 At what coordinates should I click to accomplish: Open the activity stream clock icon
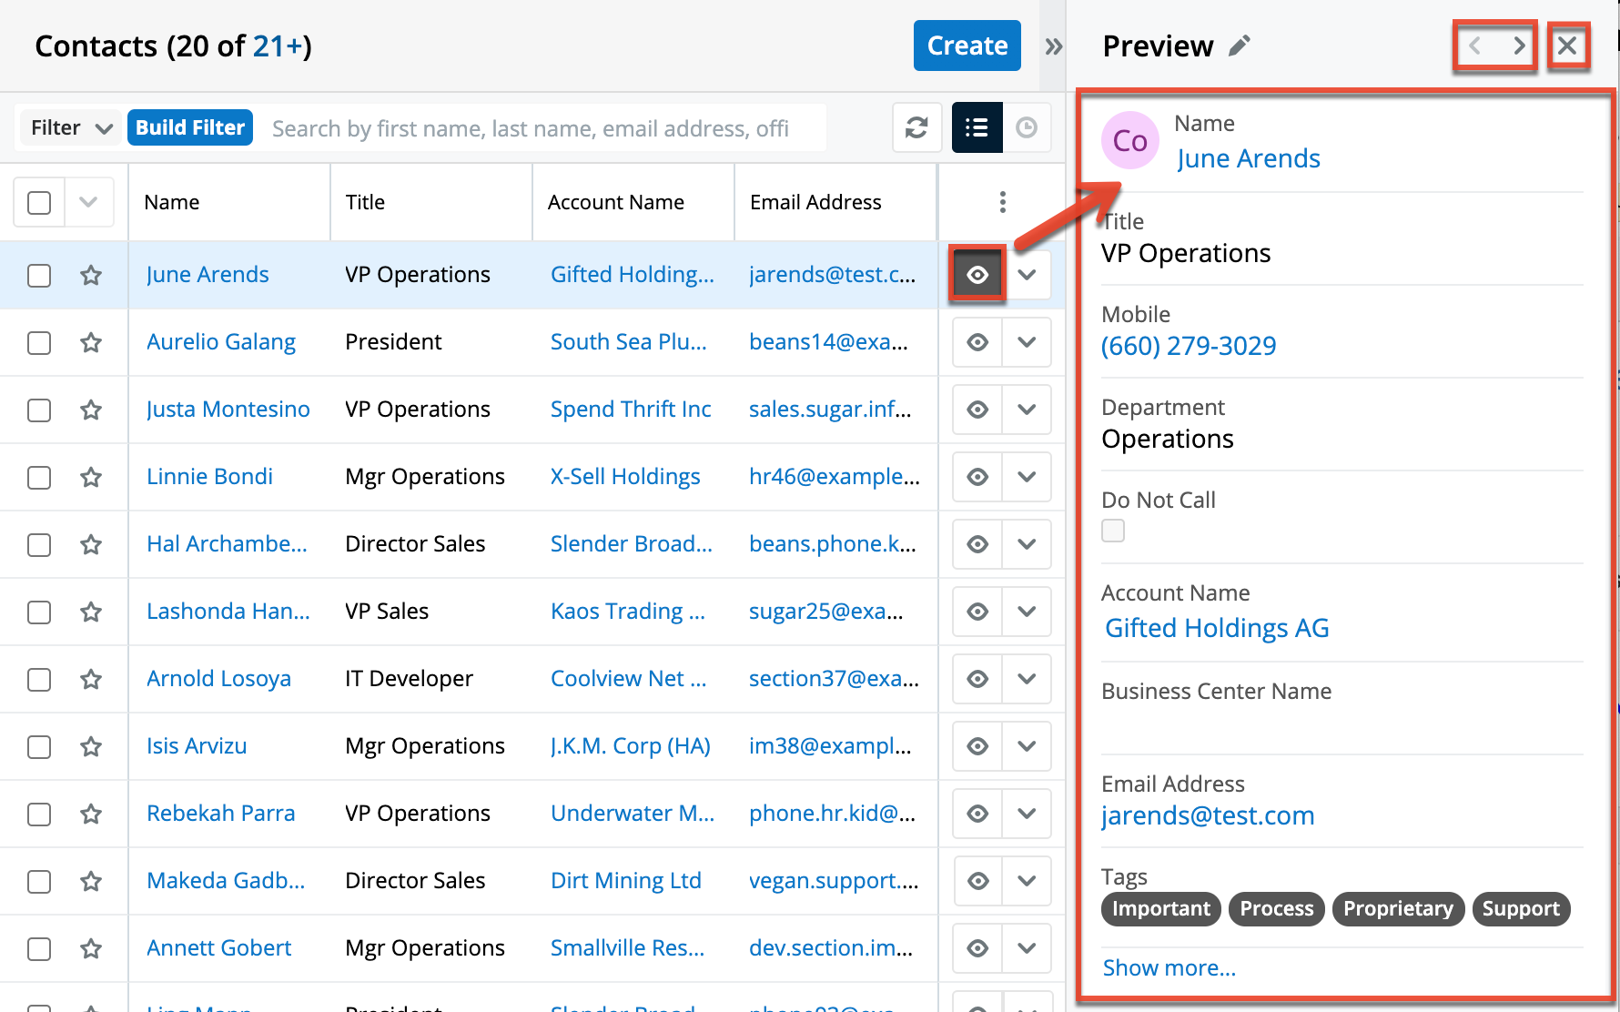point(1027,127)
